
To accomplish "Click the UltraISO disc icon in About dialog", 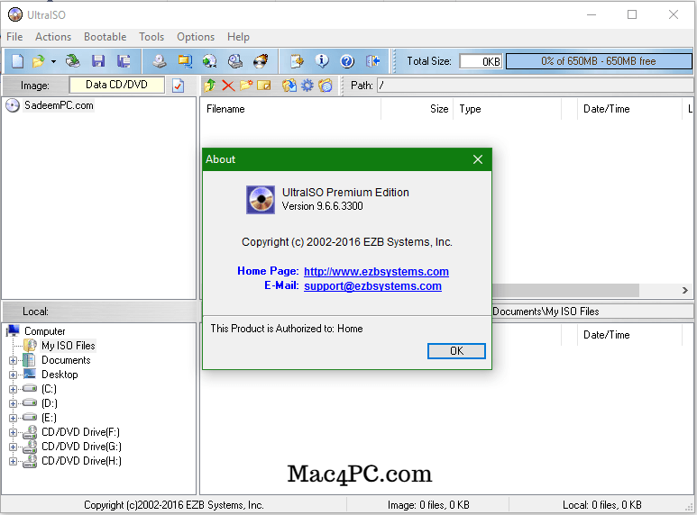I will (261, 200).
